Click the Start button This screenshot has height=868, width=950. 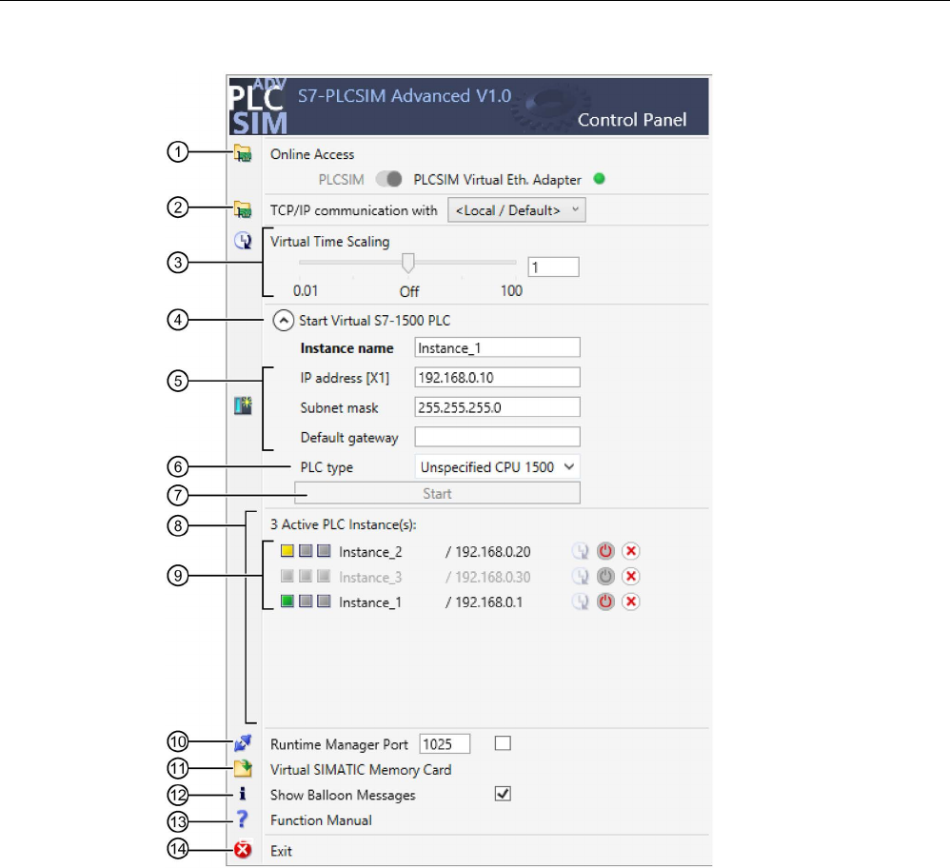437,494
